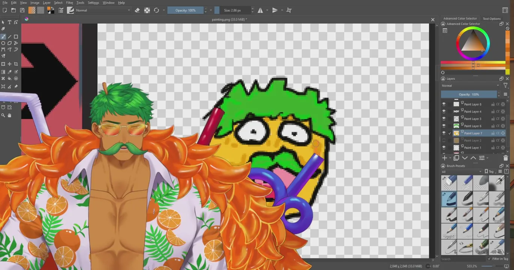Screen dimensions: 514x270
Task: Select the Text tool in toolbox
Action: tap(9, 22)
